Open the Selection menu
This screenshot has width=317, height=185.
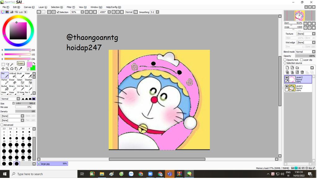pyautogui.click(x=57, y=7)
